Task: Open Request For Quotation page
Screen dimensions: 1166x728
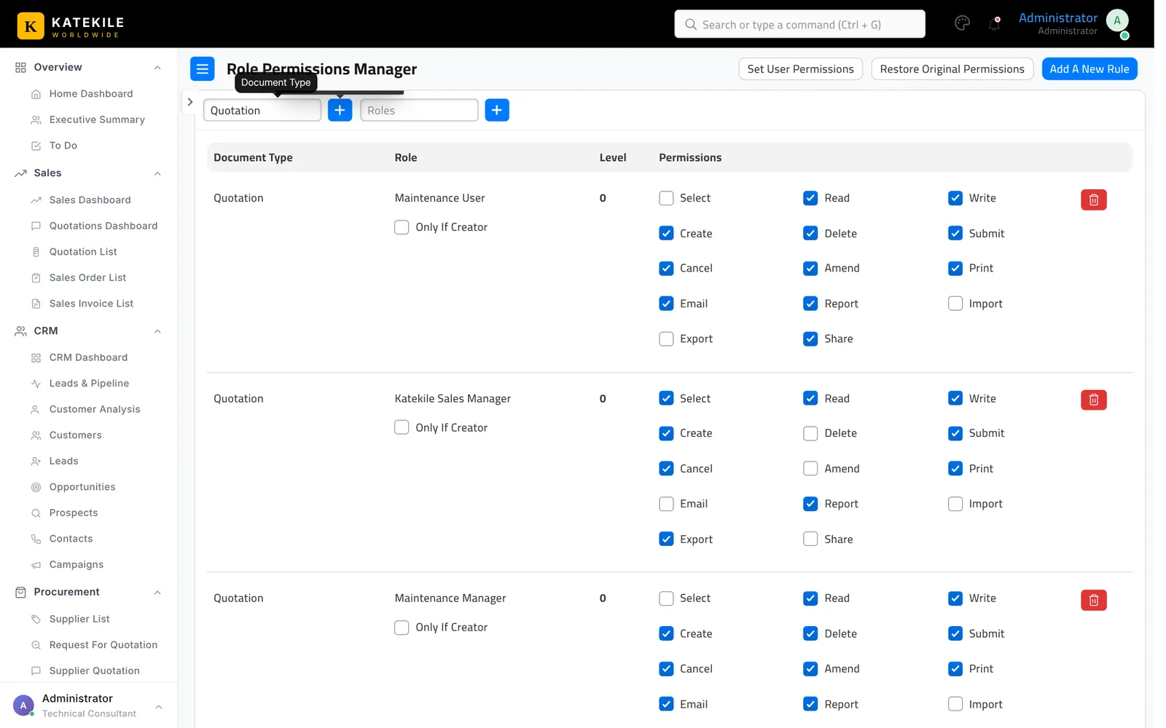Action: (x=103, y=645)
